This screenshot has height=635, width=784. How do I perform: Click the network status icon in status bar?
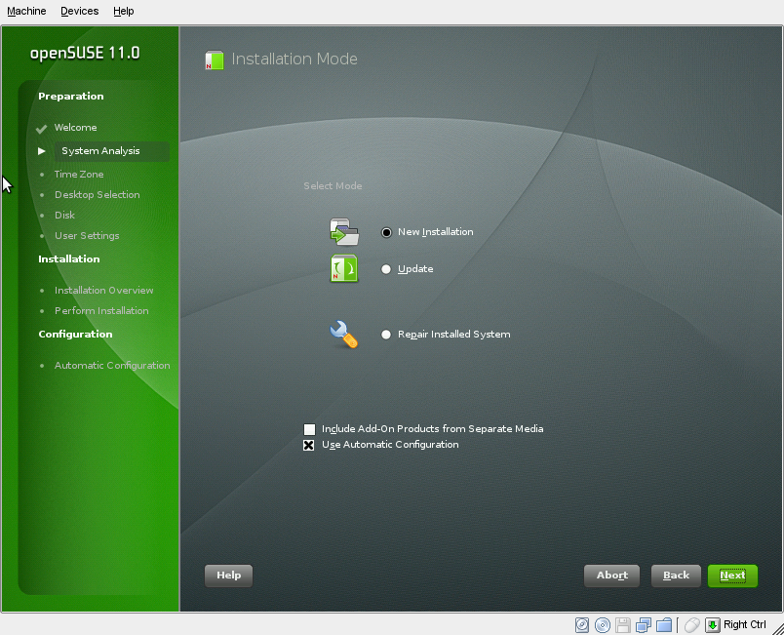[644, 624]
